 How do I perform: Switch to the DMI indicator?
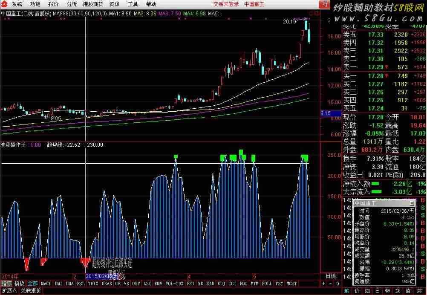tap(58, 283)
